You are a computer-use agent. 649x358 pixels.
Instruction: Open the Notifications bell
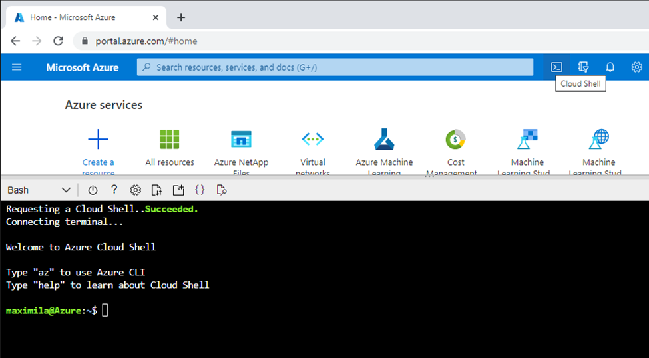pos(610,67)
